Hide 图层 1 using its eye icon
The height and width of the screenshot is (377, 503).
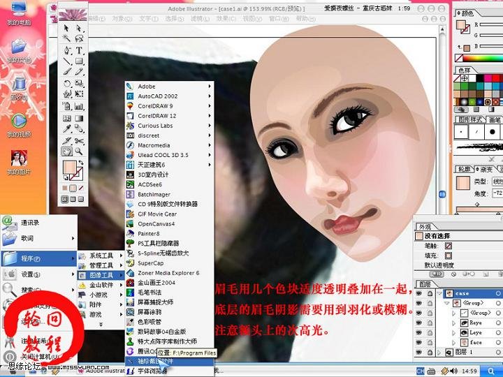pos(418,352)
